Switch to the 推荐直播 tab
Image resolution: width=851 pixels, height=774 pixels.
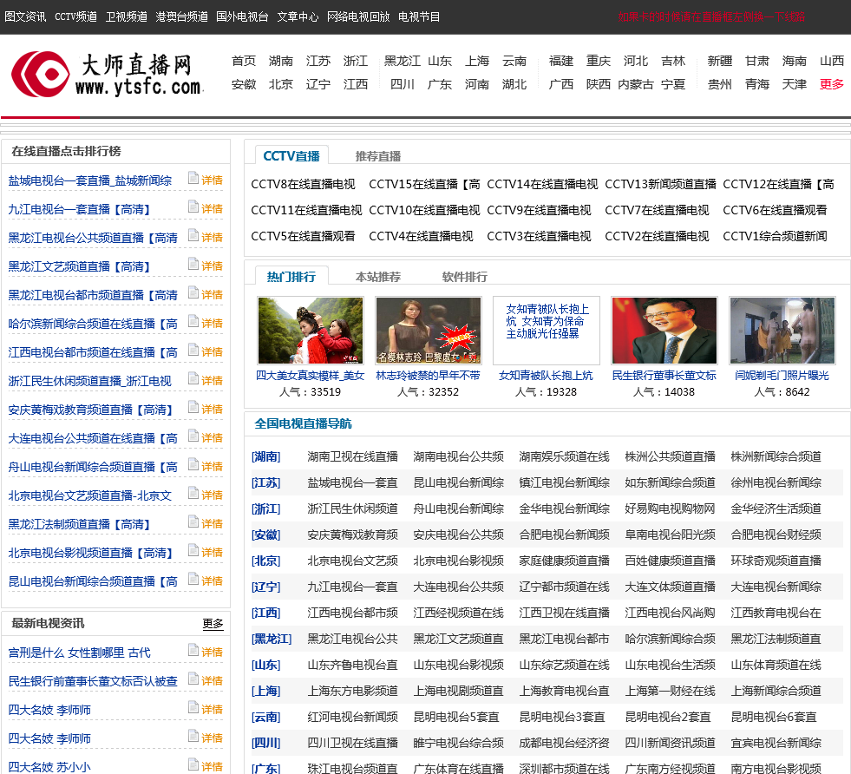point(377,156)
